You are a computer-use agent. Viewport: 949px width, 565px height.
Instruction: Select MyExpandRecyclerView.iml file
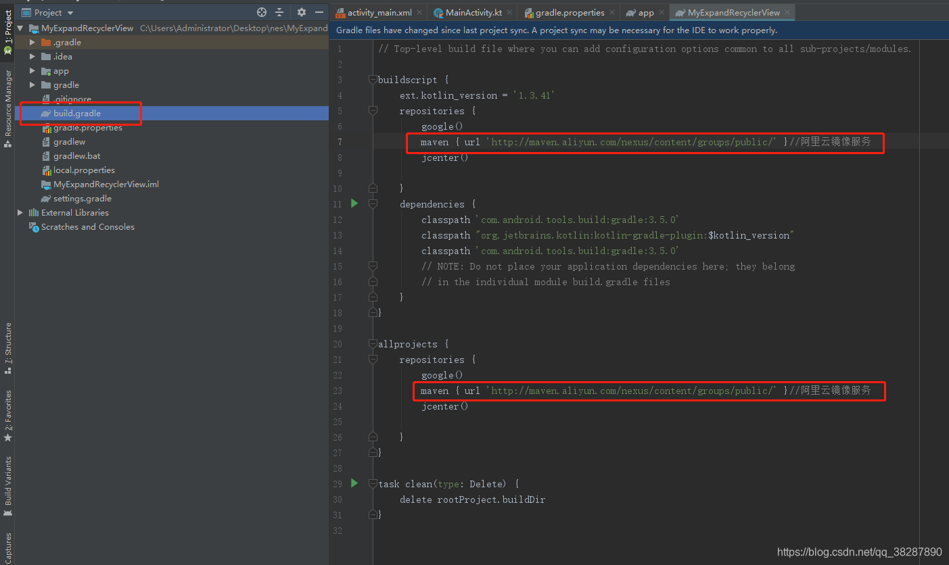(x=106, y=185)
